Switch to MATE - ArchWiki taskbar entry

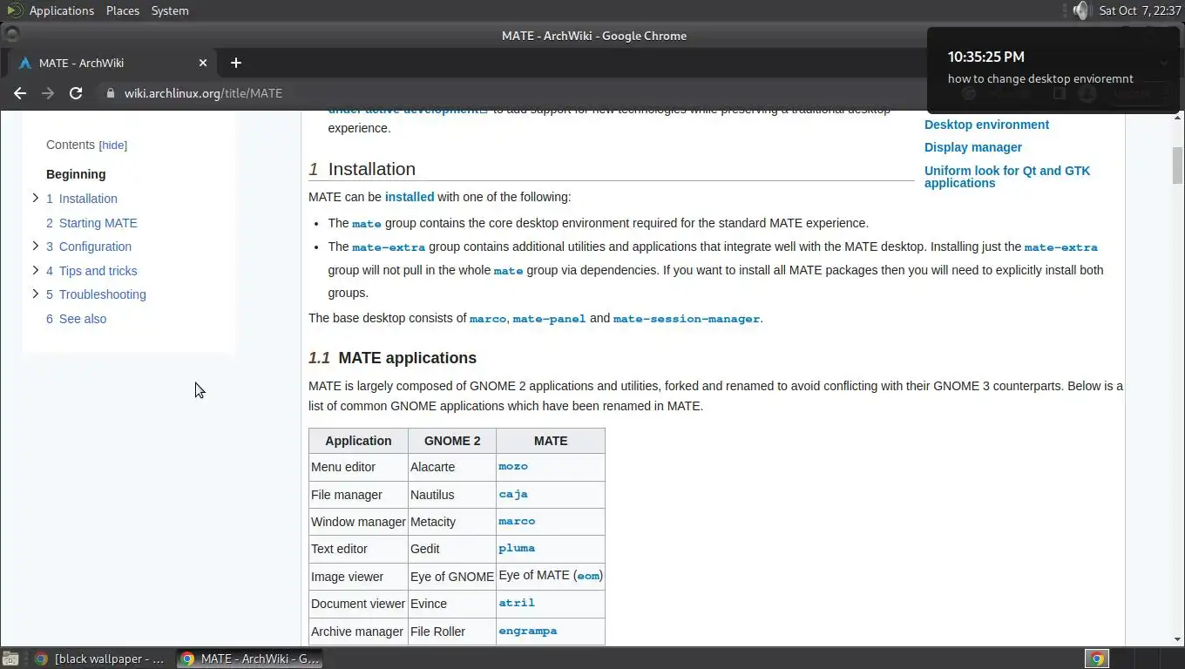coord(250,659)
